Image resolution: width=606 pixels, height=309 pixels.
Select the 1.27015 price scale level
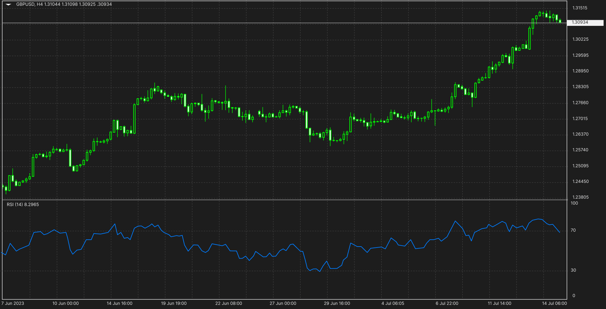pyautogui.click(x=580, y=119)
